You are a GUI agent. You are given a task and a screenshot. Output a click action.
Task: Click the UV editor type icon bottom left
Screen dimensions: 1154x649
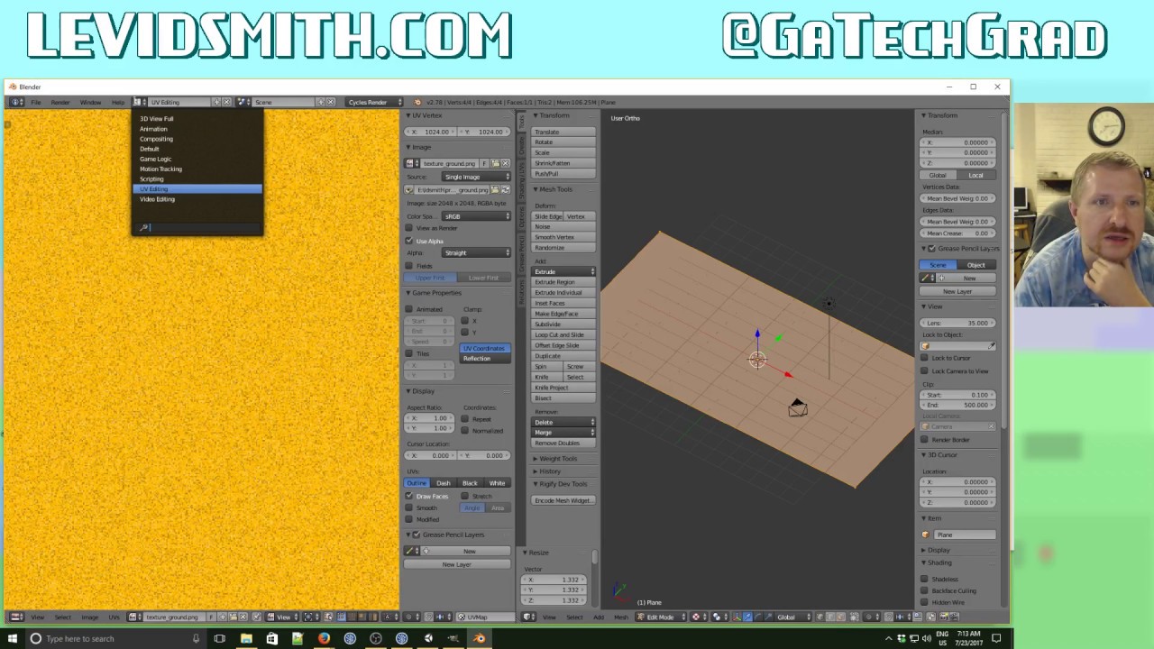pos(16,617)
